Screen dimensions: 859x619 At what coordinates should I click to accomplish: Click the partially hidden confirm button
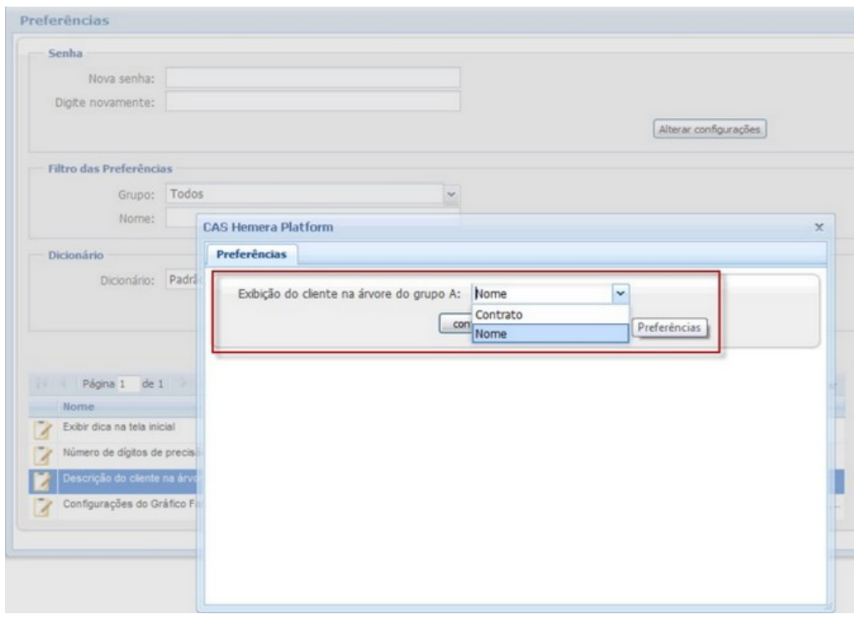coord(456,325)
